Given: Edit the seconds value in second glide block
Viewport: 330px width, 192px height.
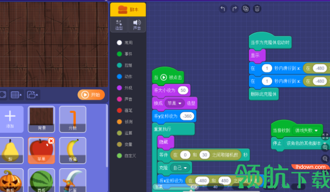Looking at the screenshot, I should [x=267, y=81].
